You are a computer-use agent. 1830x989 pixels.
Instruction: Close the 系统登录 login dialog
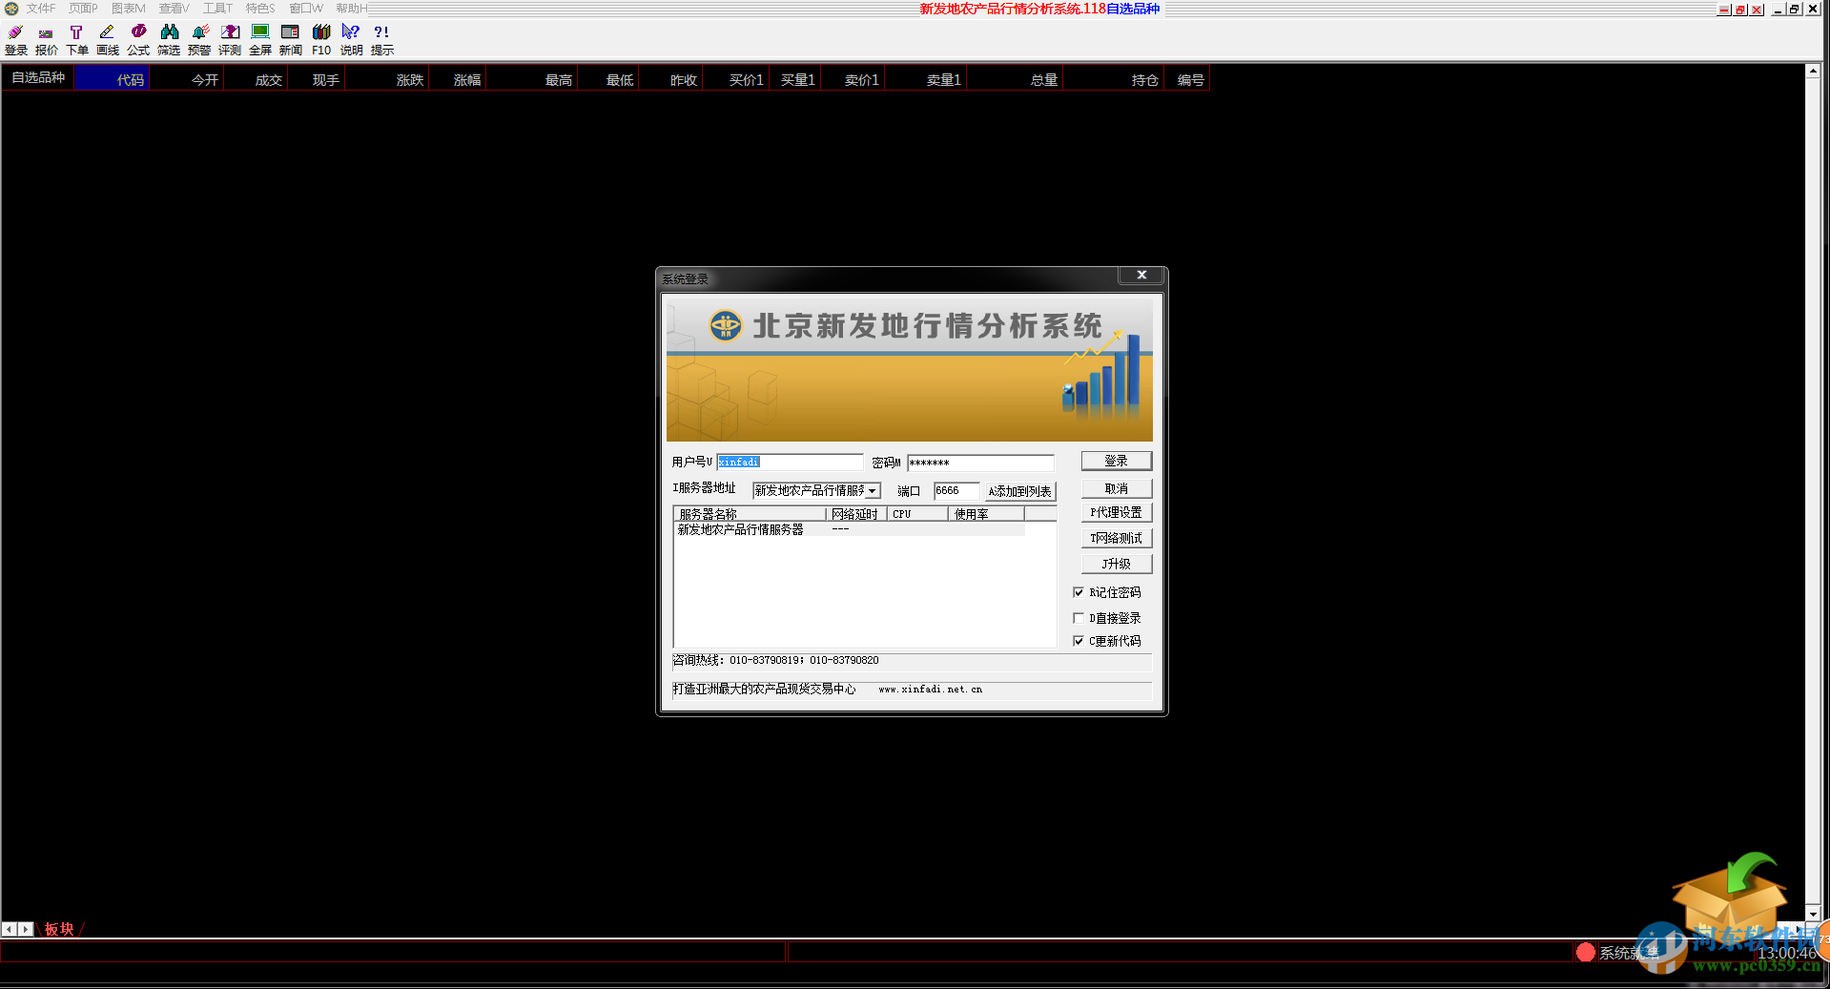(1141, 275)
